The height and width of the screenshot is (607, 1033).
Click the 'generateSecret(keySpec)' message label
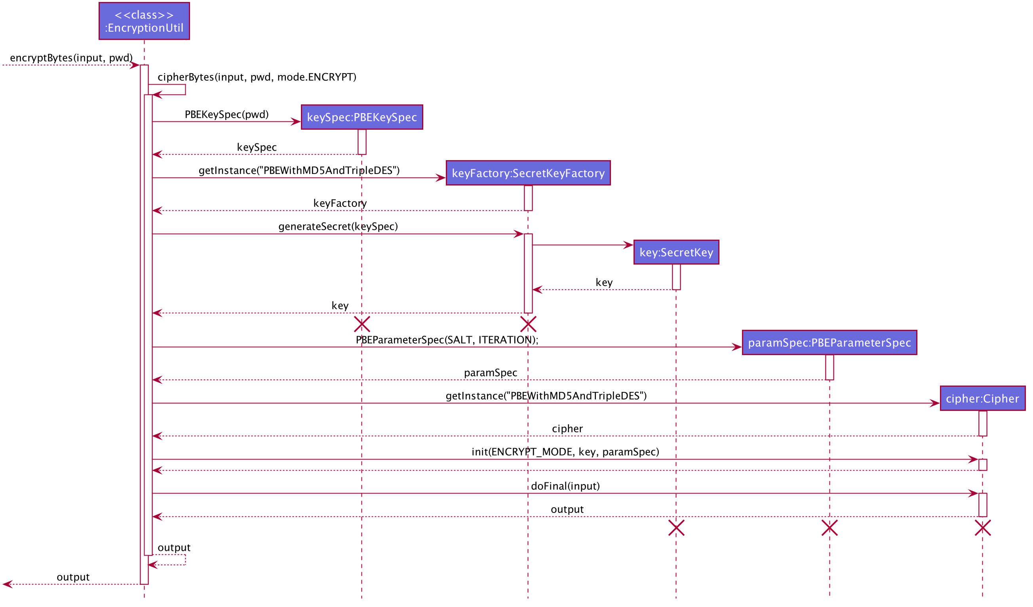(x=339, y=227)
